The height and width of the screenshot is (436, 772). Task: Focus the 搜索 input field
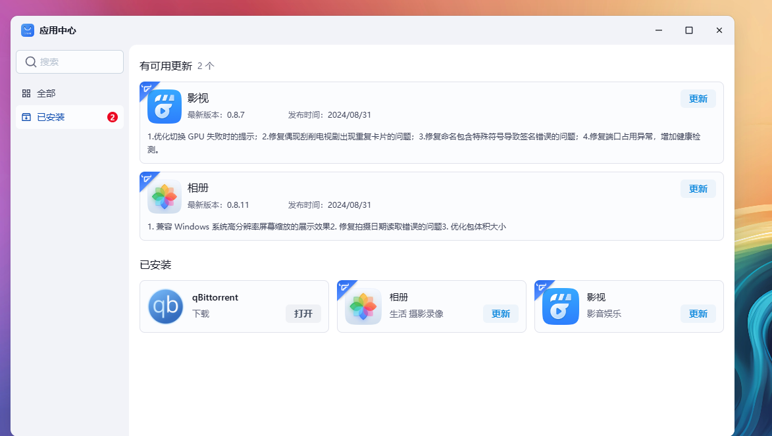pos(79,62)
